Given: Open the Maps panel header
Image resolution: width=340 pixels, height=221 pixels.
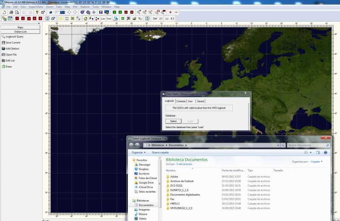Looking at the screenshot, I should pos(20,28).
